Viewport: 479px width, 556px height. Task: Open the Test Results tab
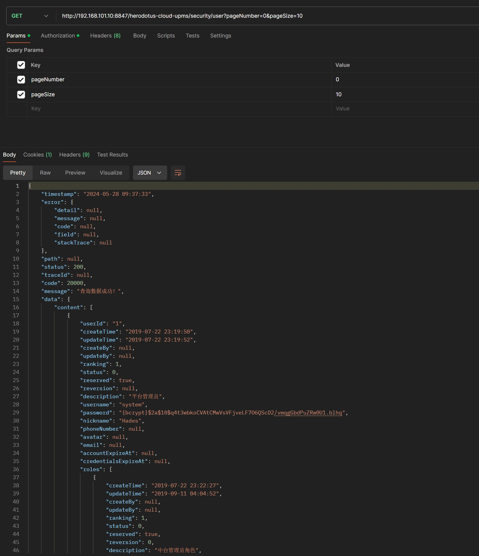click(x=112, y=155)
